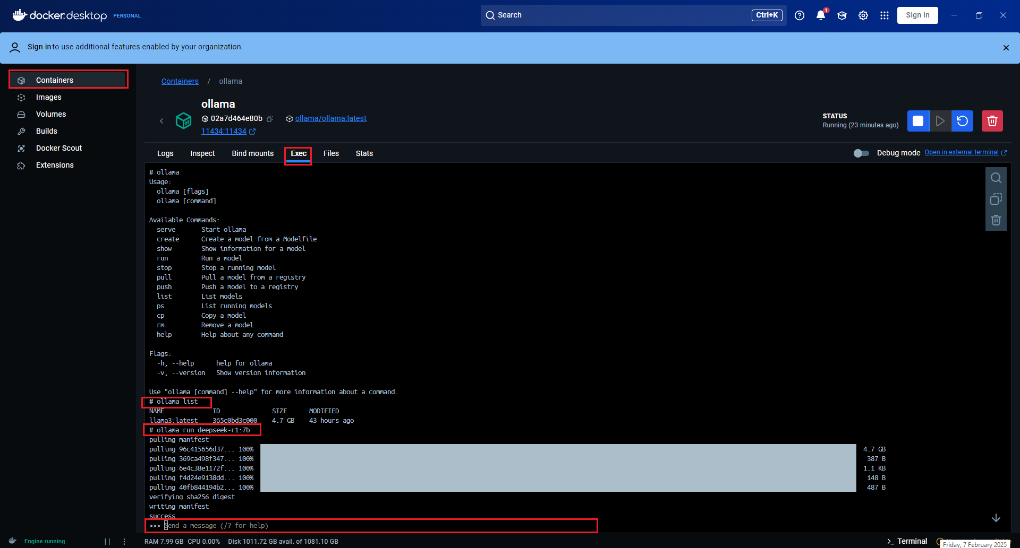Enable Debug mode
This screenshot has width=1020, height=548.
pos(861,153)
